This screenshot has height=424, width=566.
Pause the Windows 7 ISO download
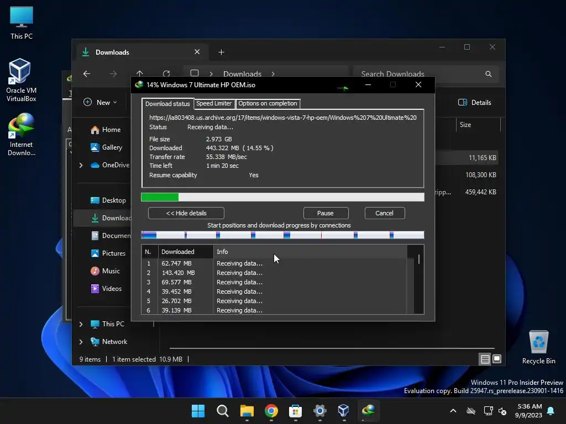click(326, 213)
